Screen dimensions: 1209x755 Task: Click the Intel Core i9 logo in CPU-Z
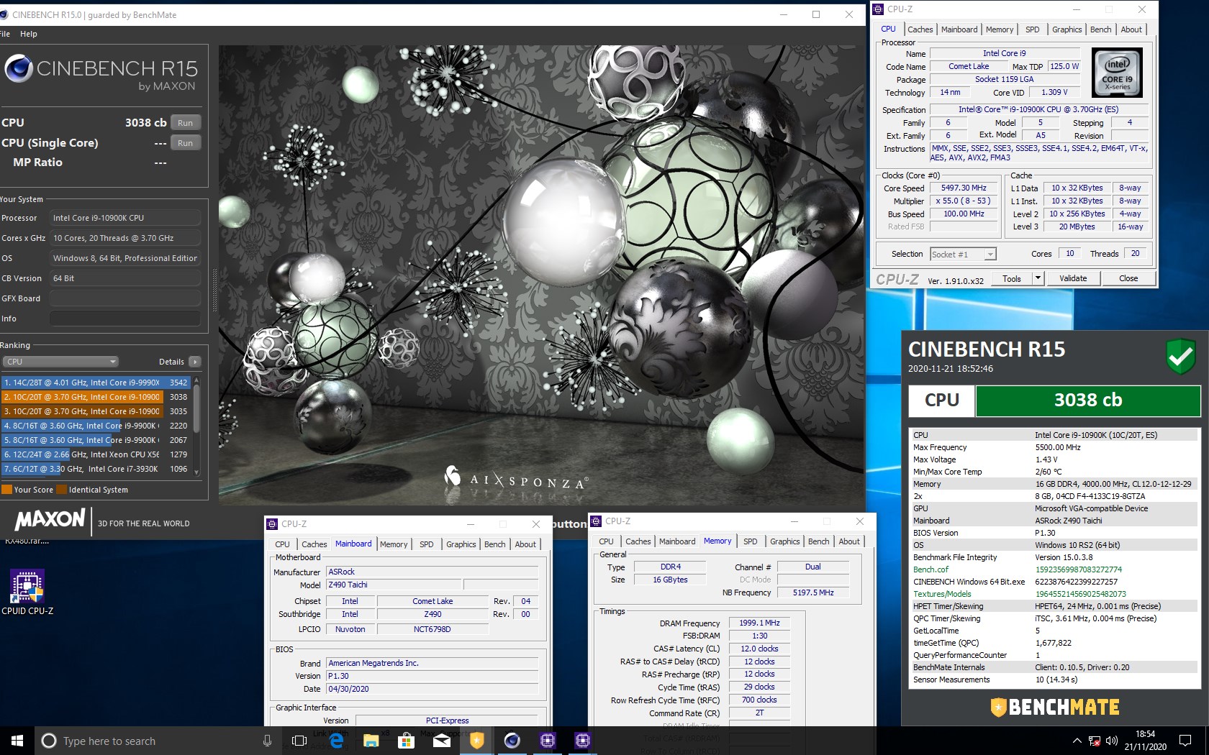tap(1117, 73)
